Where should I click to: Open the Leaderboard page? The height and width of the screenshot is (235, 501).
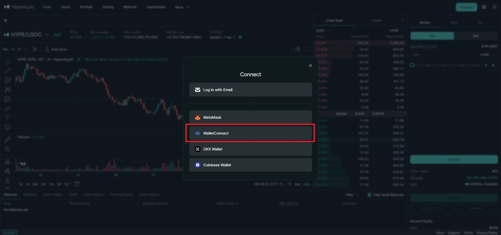pyautogui.click(x=156, y=7)
